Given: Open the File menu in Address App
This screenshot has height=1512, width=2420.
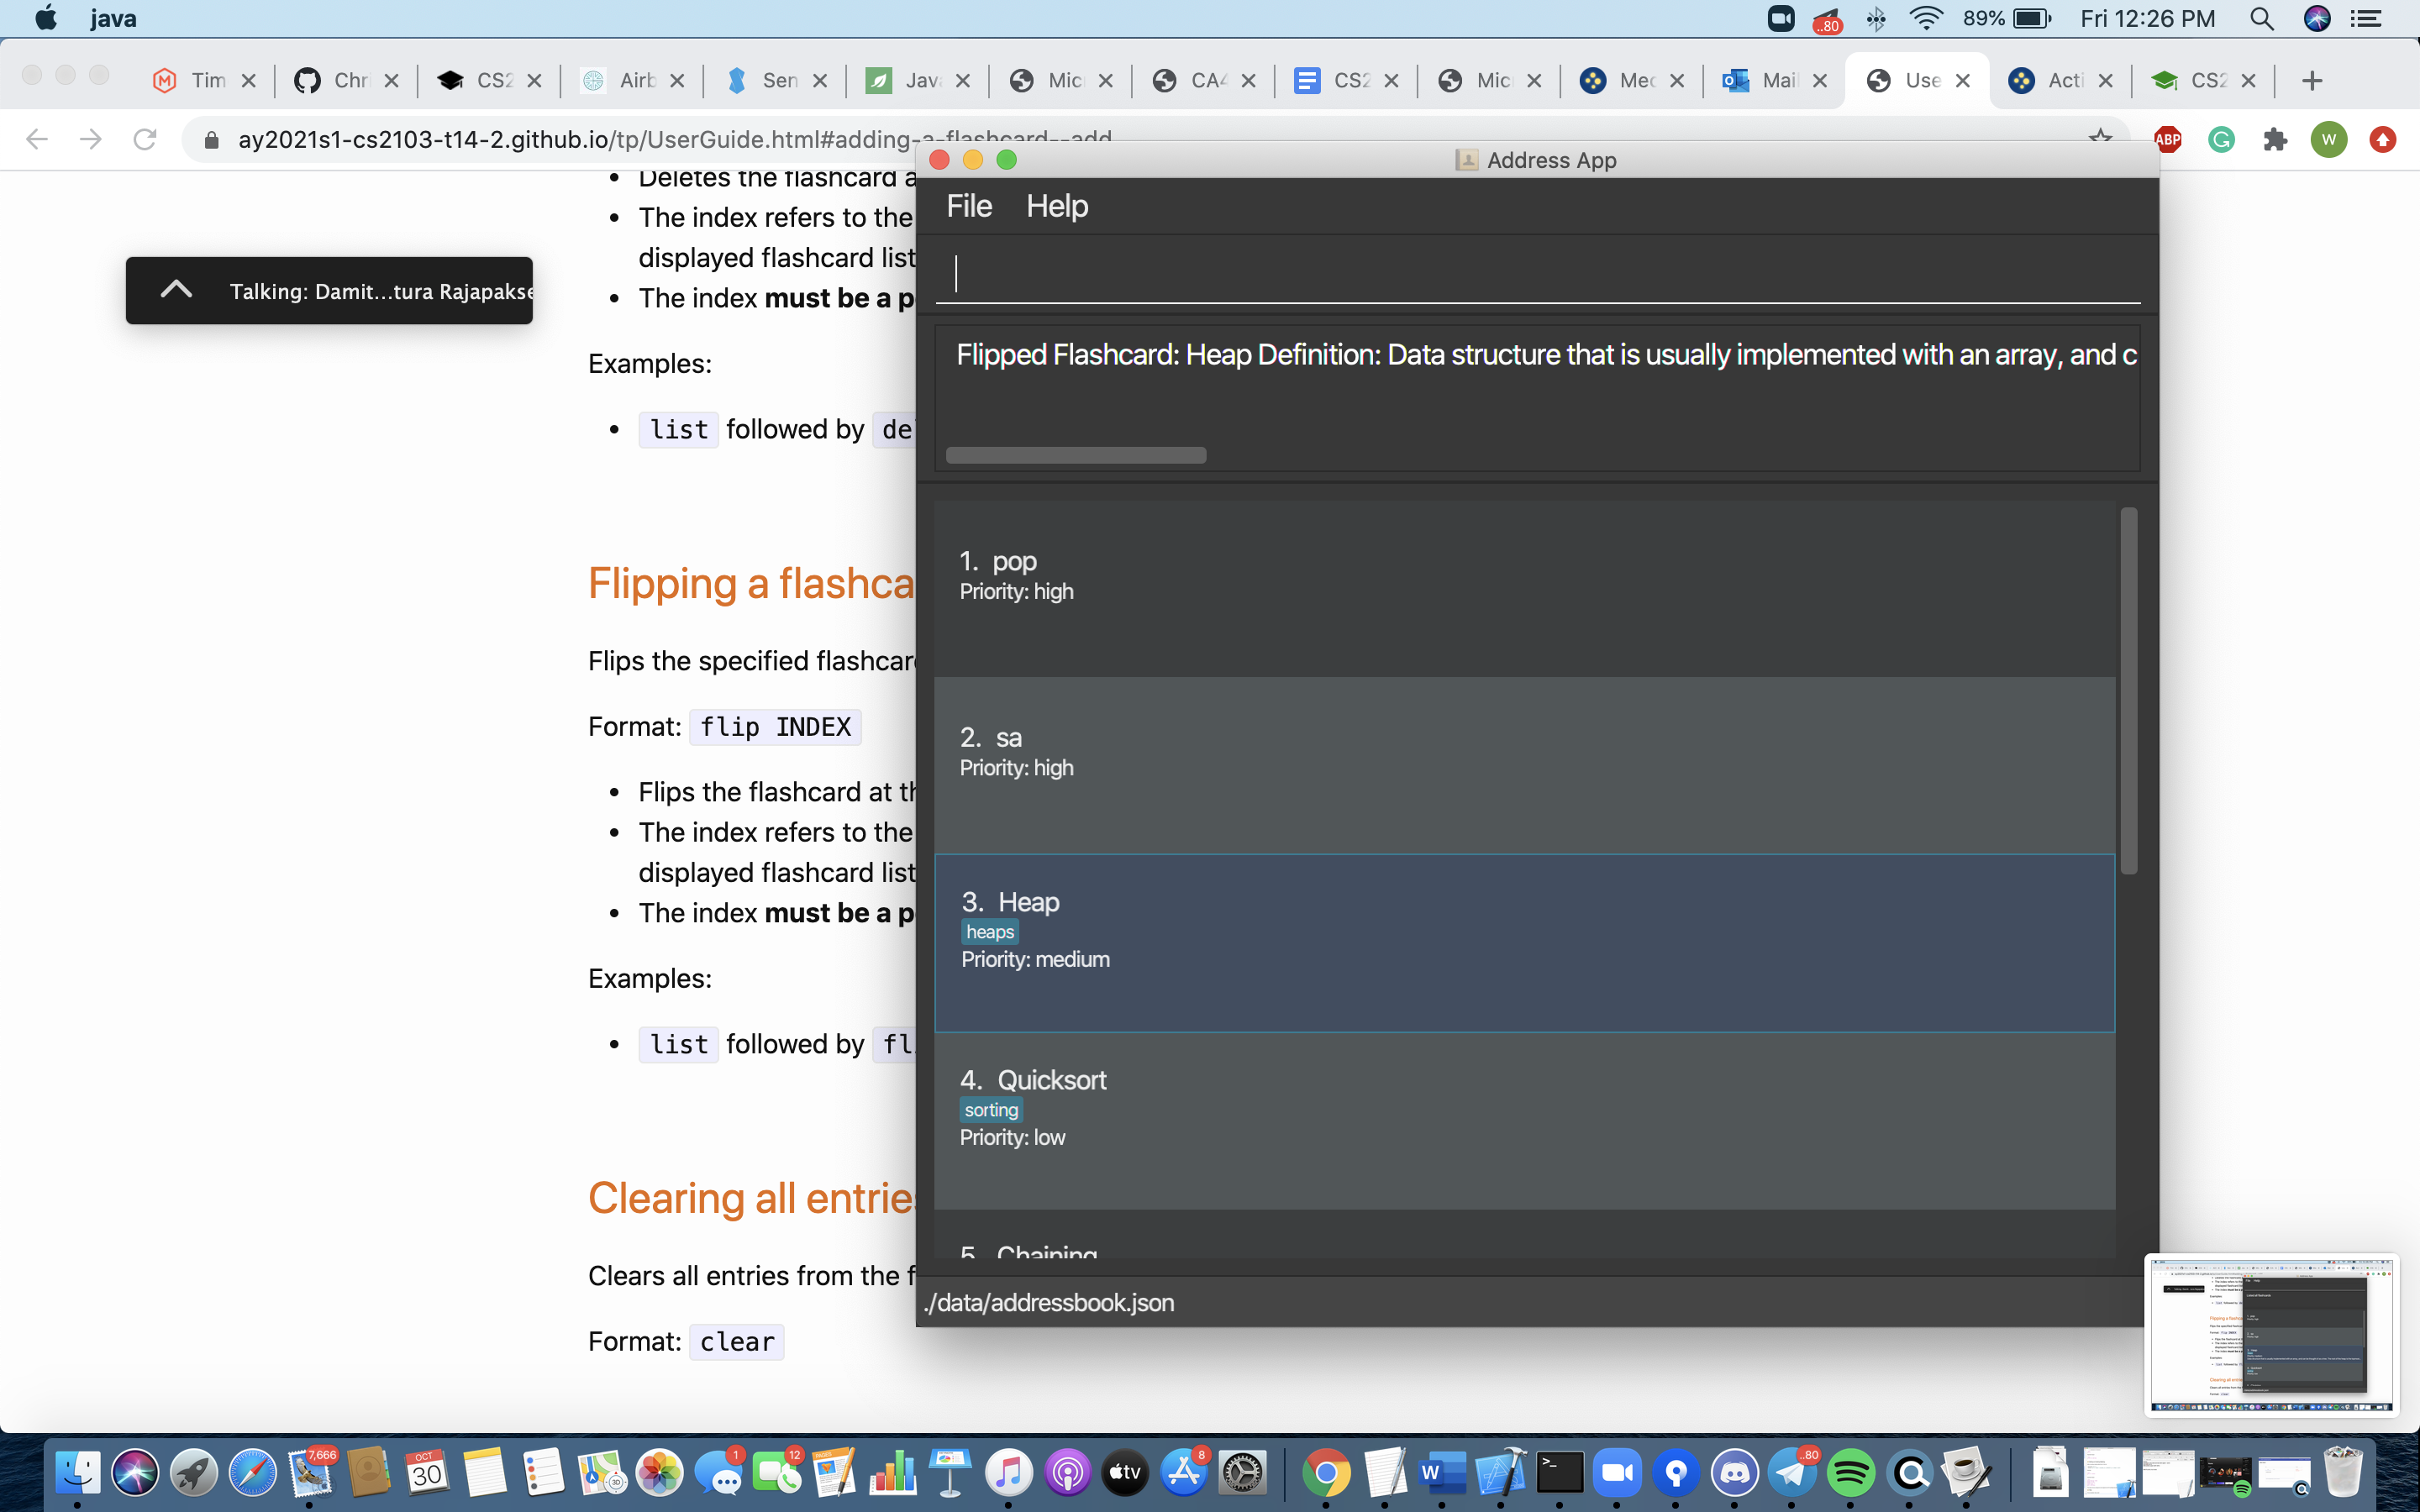Looking at the screenshot, I should (x=968, y=206).
